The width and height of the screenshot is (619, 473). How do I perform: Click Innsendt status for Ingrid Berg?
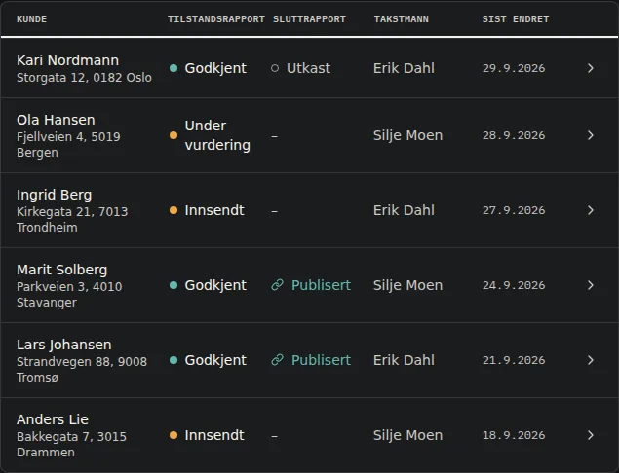coord(214,210)
